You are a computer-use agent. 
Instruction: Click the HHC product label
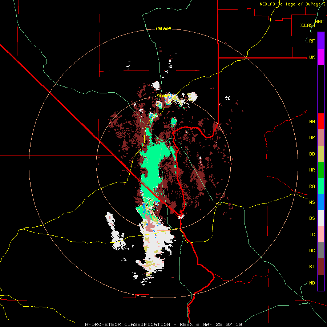tap(319, 22)
